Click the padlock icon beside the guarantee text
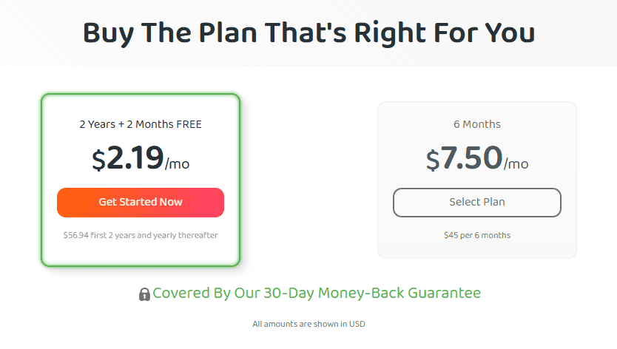 point(144,294)
